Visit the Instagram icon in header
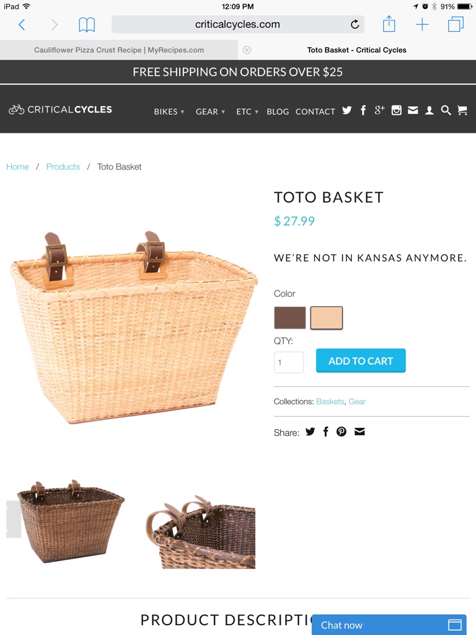The image size is (476, 635). coord(396,110)
